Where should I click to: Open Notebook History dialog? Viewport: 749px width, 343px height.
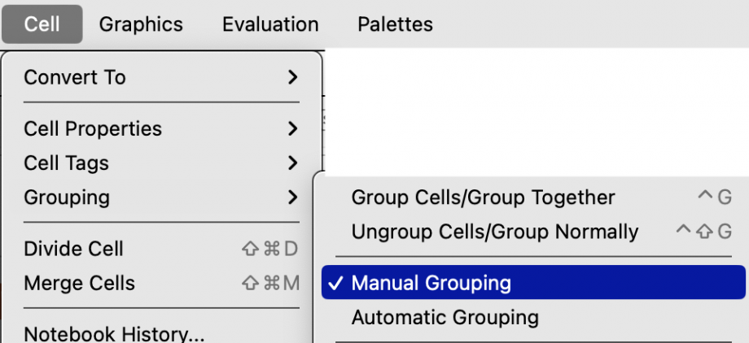tap(114, 333)
